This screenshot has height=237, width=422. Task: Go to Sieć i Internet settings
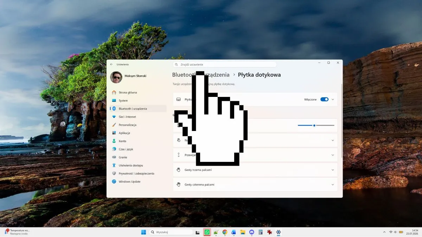pyautogui.click(x=138, y=117)
